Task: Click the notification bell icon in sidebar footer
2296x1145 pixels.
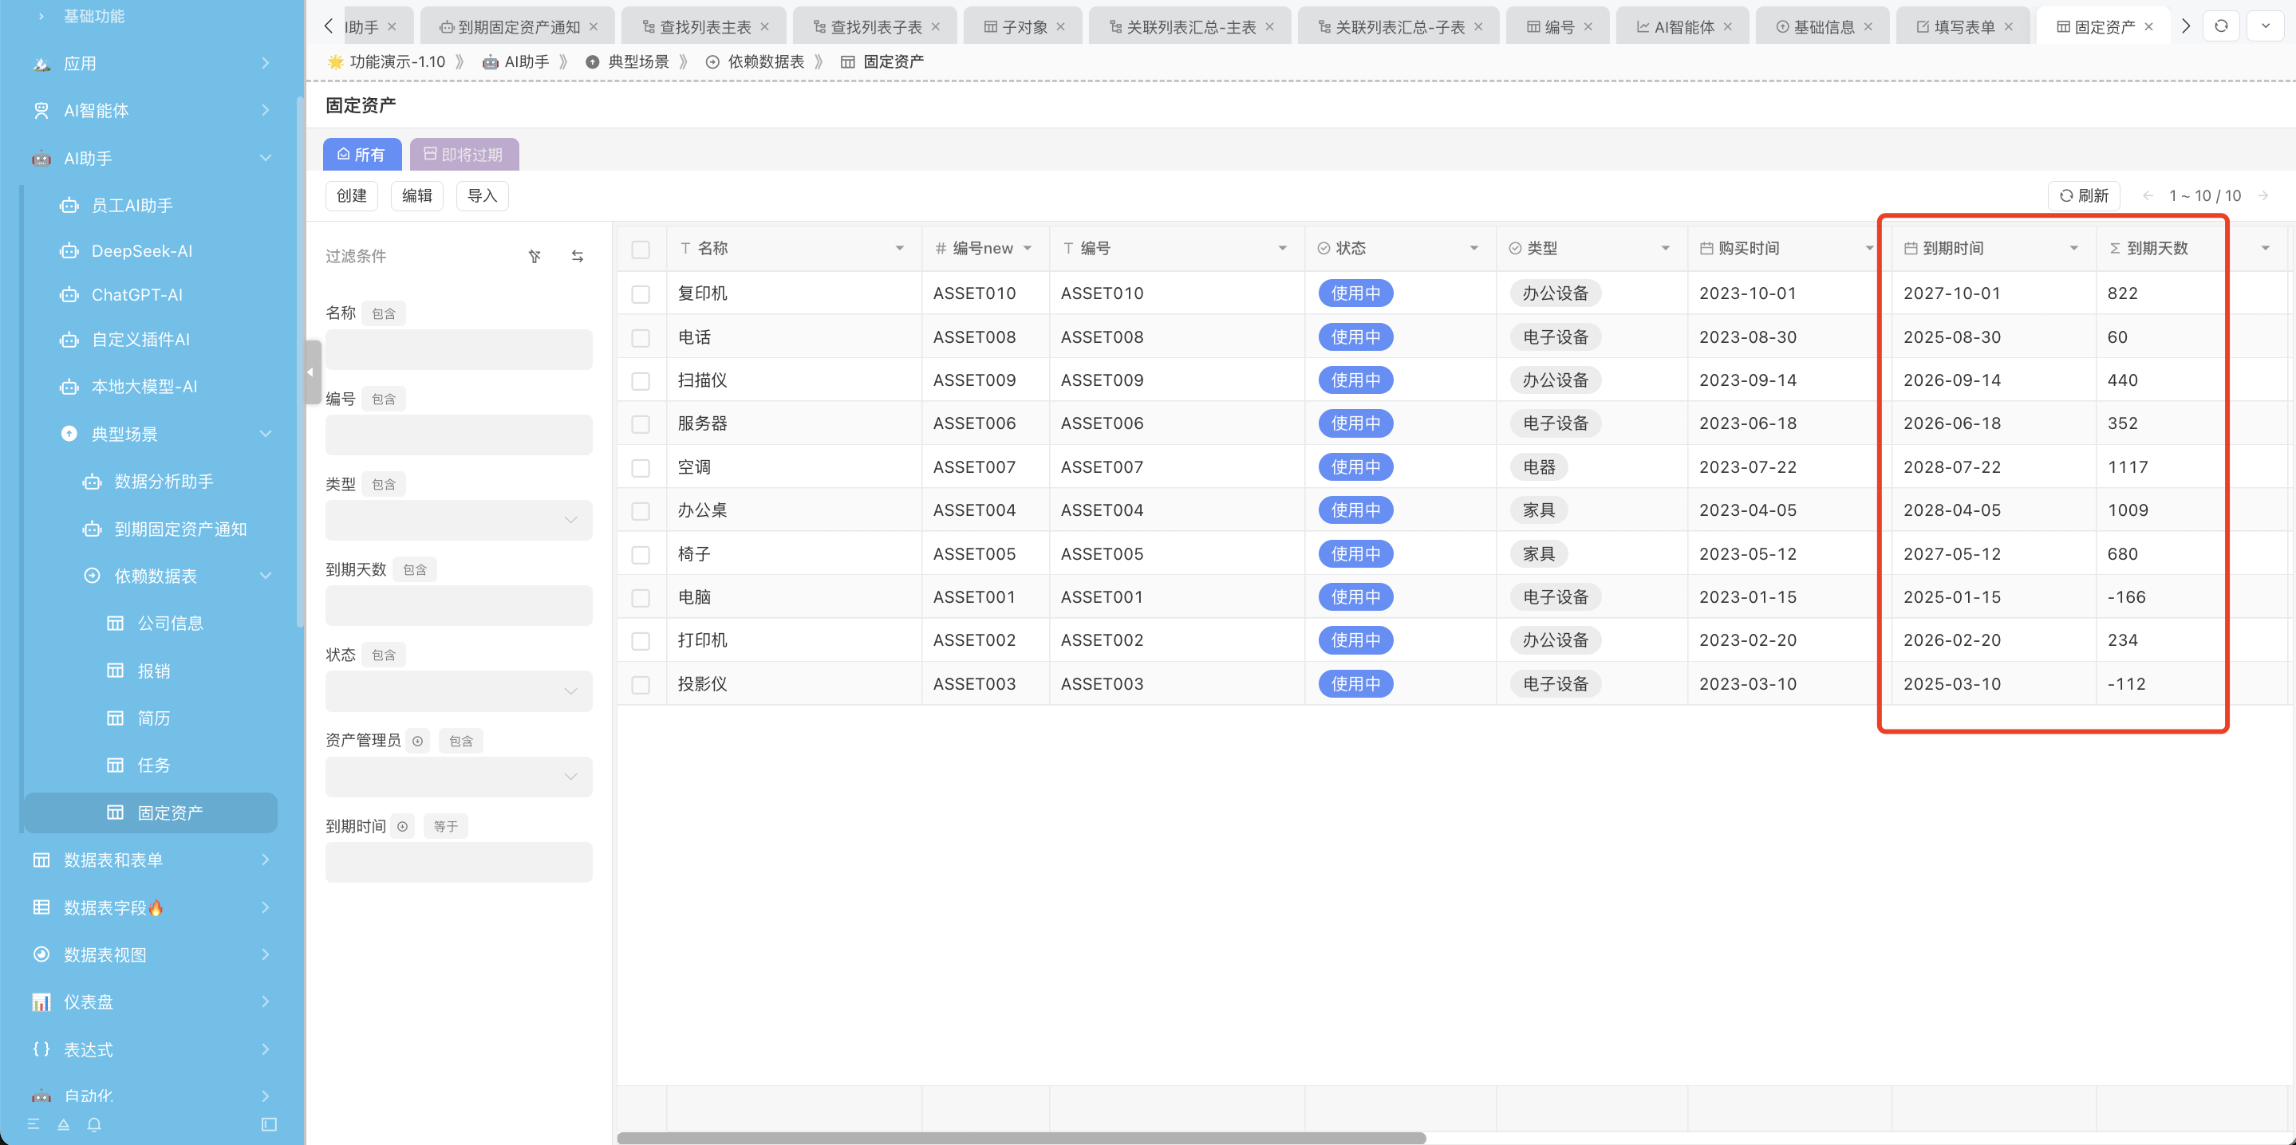Action: point(94,1124)
